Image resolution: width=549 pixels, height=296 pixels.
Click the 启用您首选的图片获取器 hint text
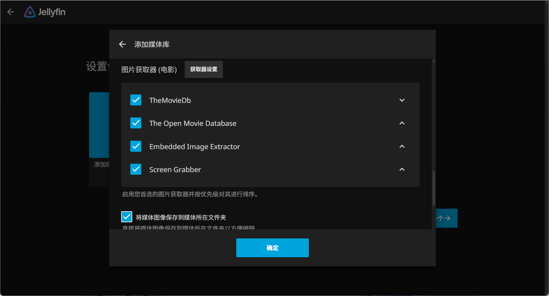point(190,194)
